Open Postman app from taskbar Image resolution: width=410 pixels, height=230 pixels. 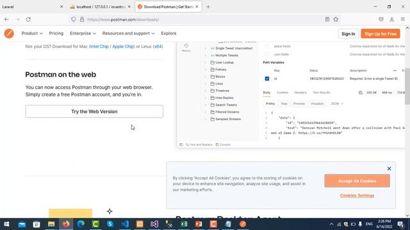(x=243, y=224)
